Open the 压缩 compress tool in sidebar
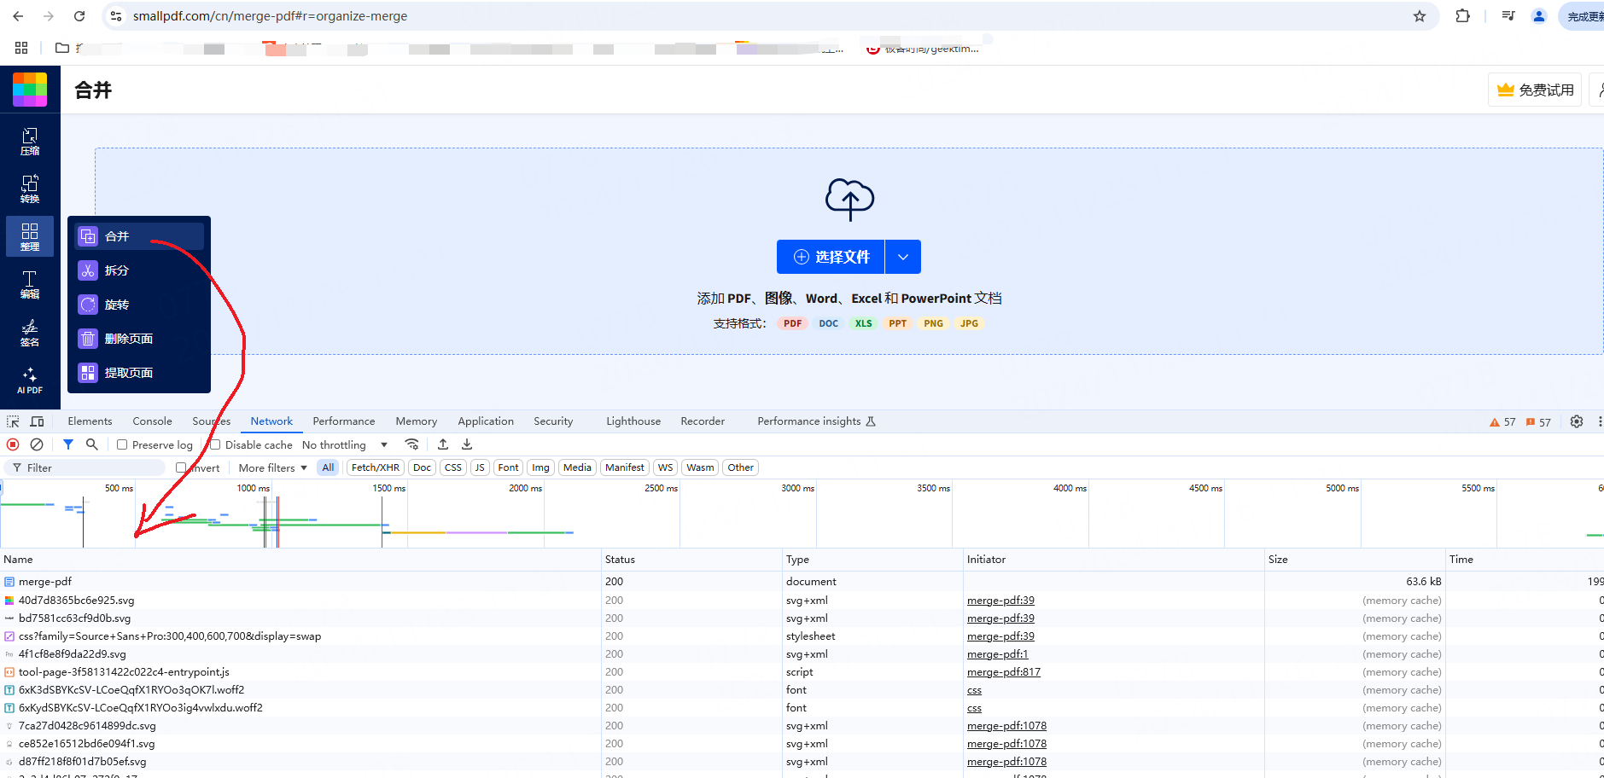This screenshot has height=778, width=1604. pos(30,142)
